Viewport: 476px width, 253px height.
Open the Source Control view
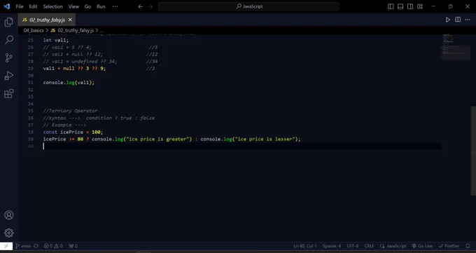click(9, 57)
